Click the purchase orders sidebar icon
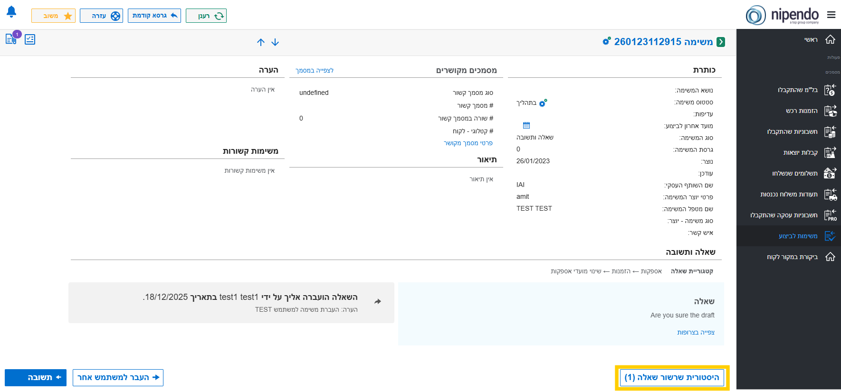 coord(830,111)
